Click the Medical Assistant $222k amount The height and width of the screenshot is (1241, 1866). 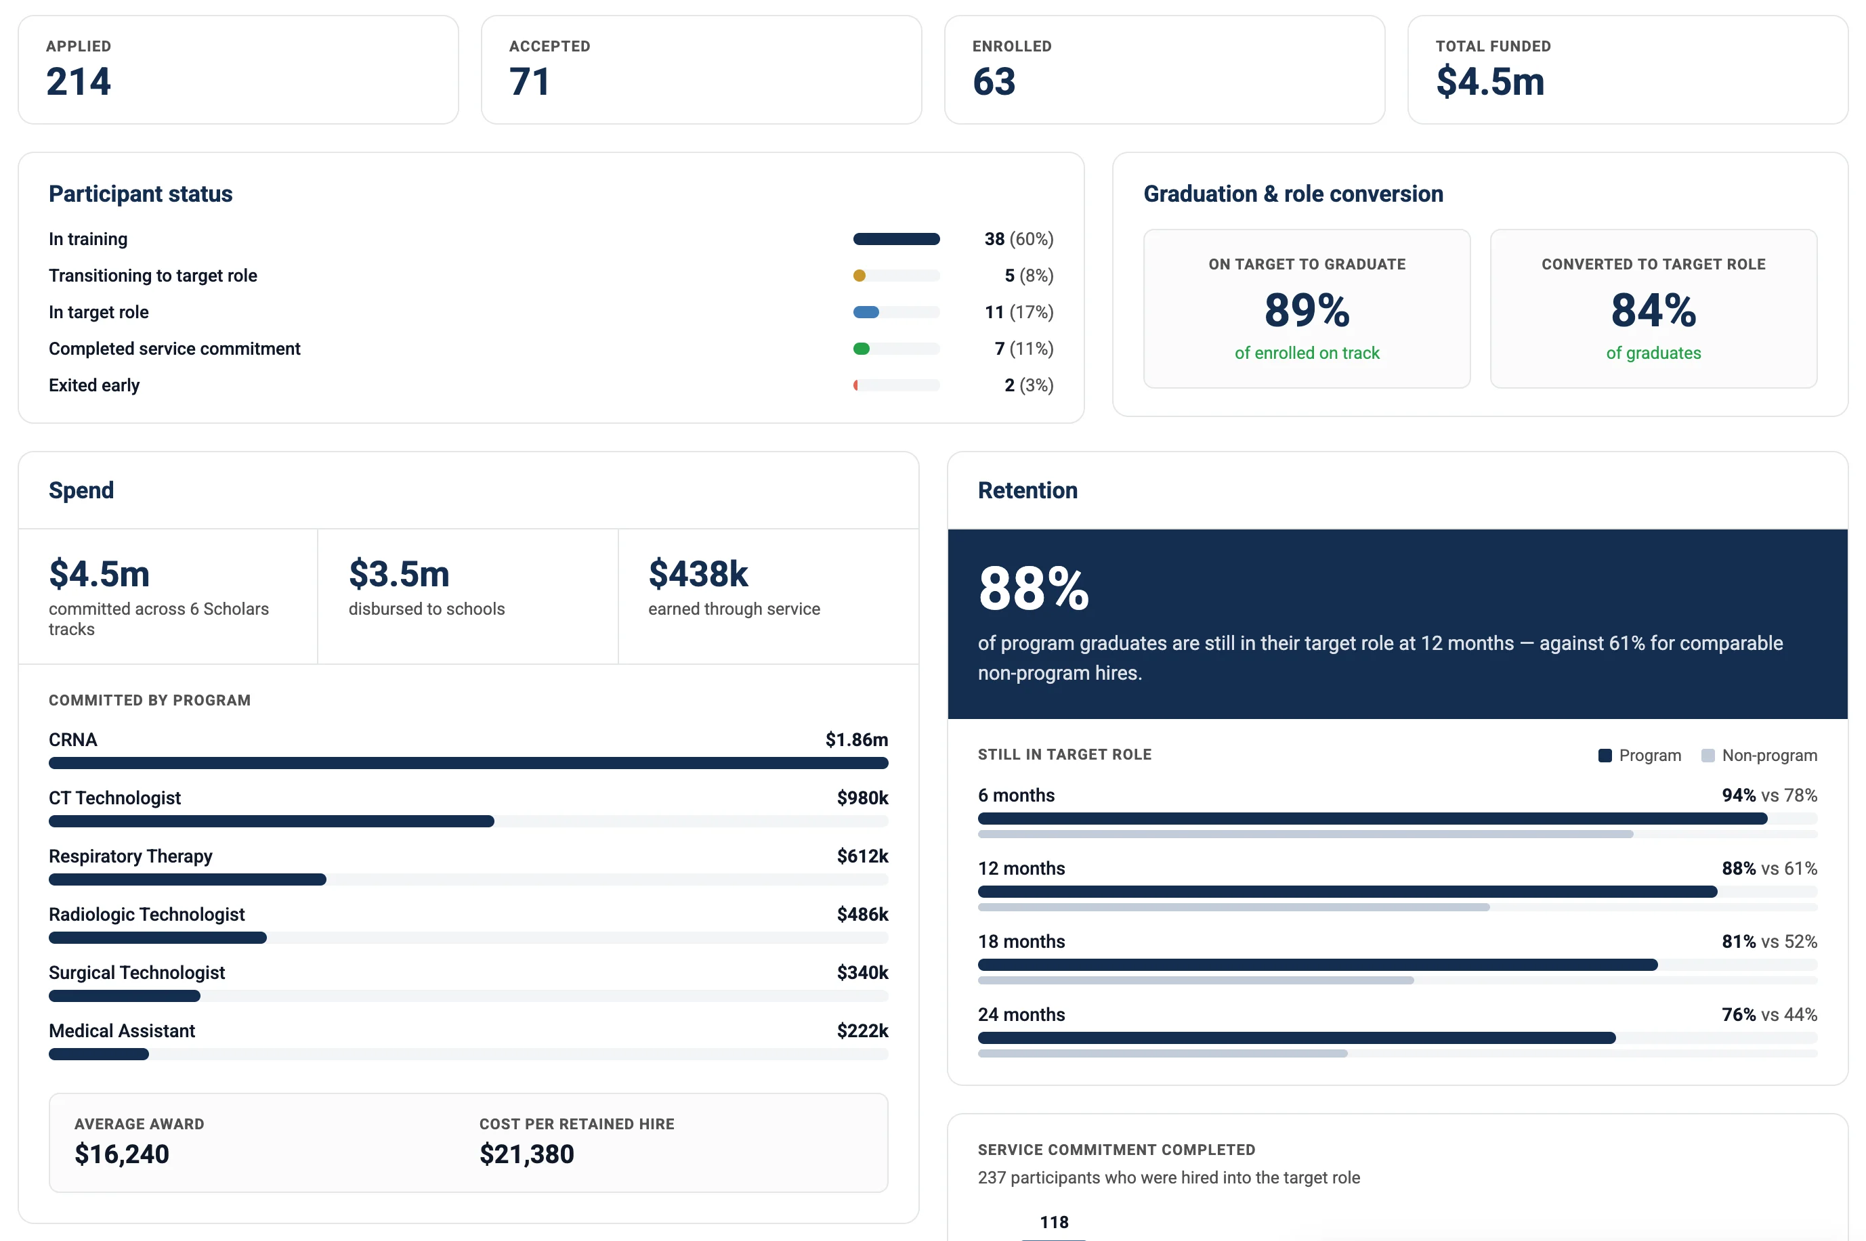click(x=862, y=1030)
